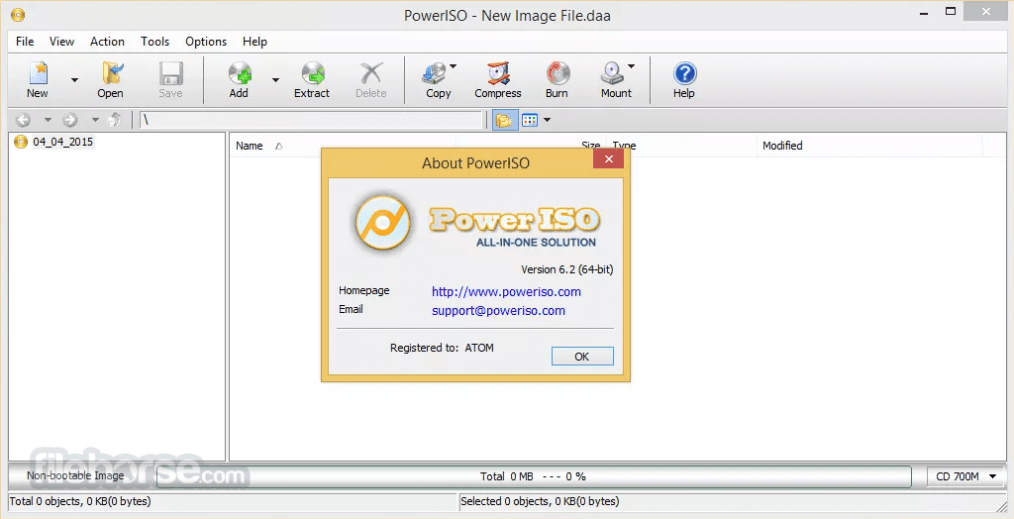The height and width of the screenshot is (519, 1014).
Task: Click the Help question mark icon
Action: (x=684, y=73)
